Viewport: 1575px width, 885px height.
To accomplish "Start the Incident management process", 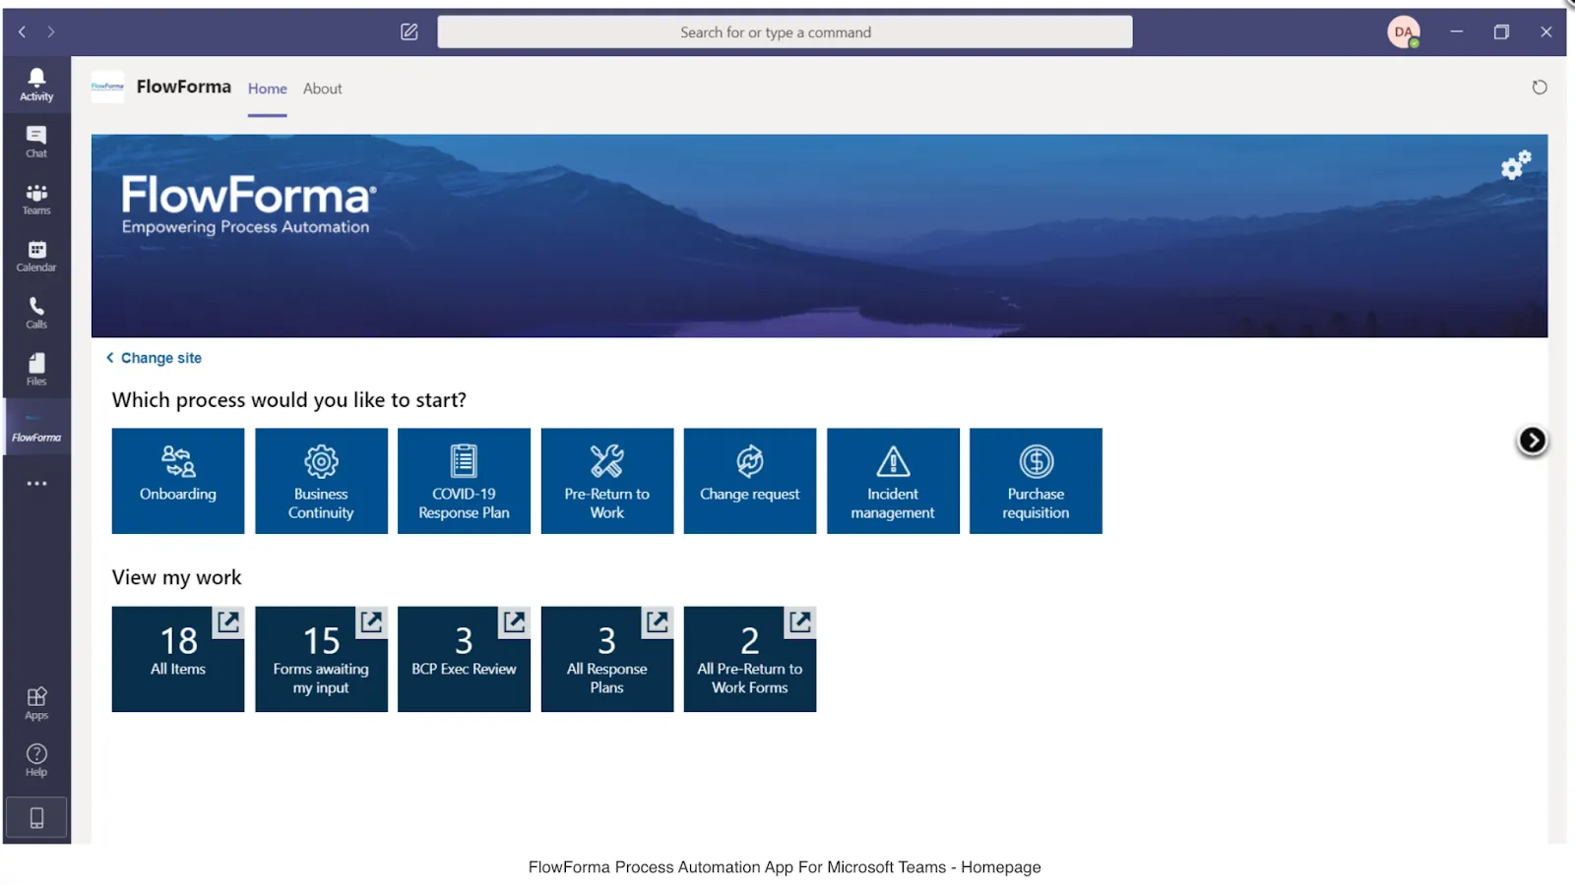I will pos(893,481).
